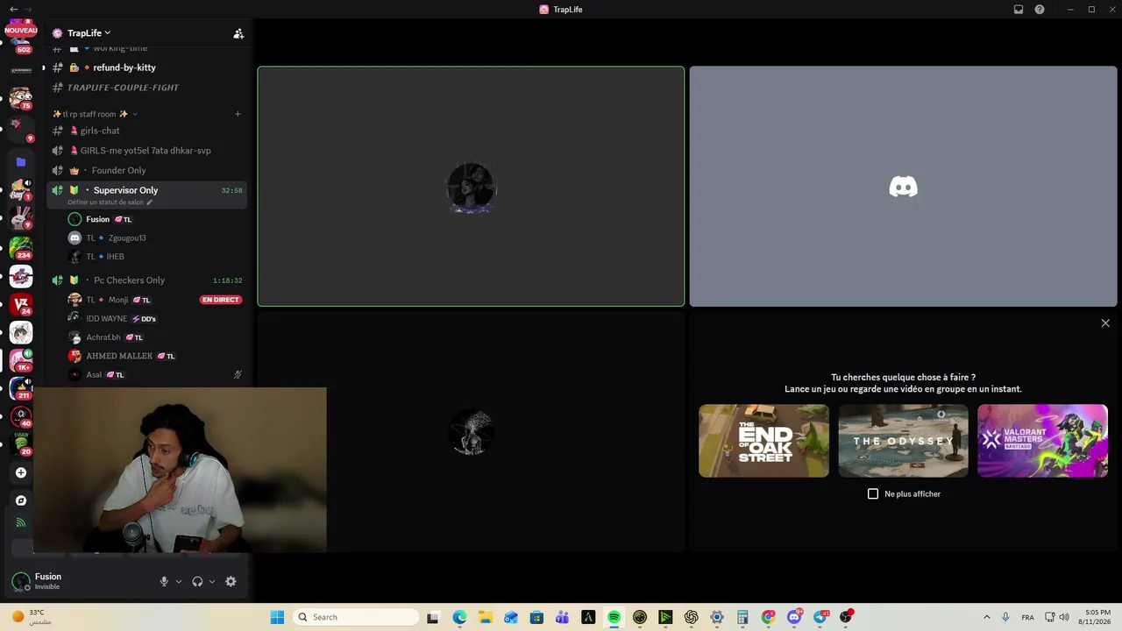Click the green voice connection signal icon
The width and height of the screenshot is (1122, 631).
21,523
